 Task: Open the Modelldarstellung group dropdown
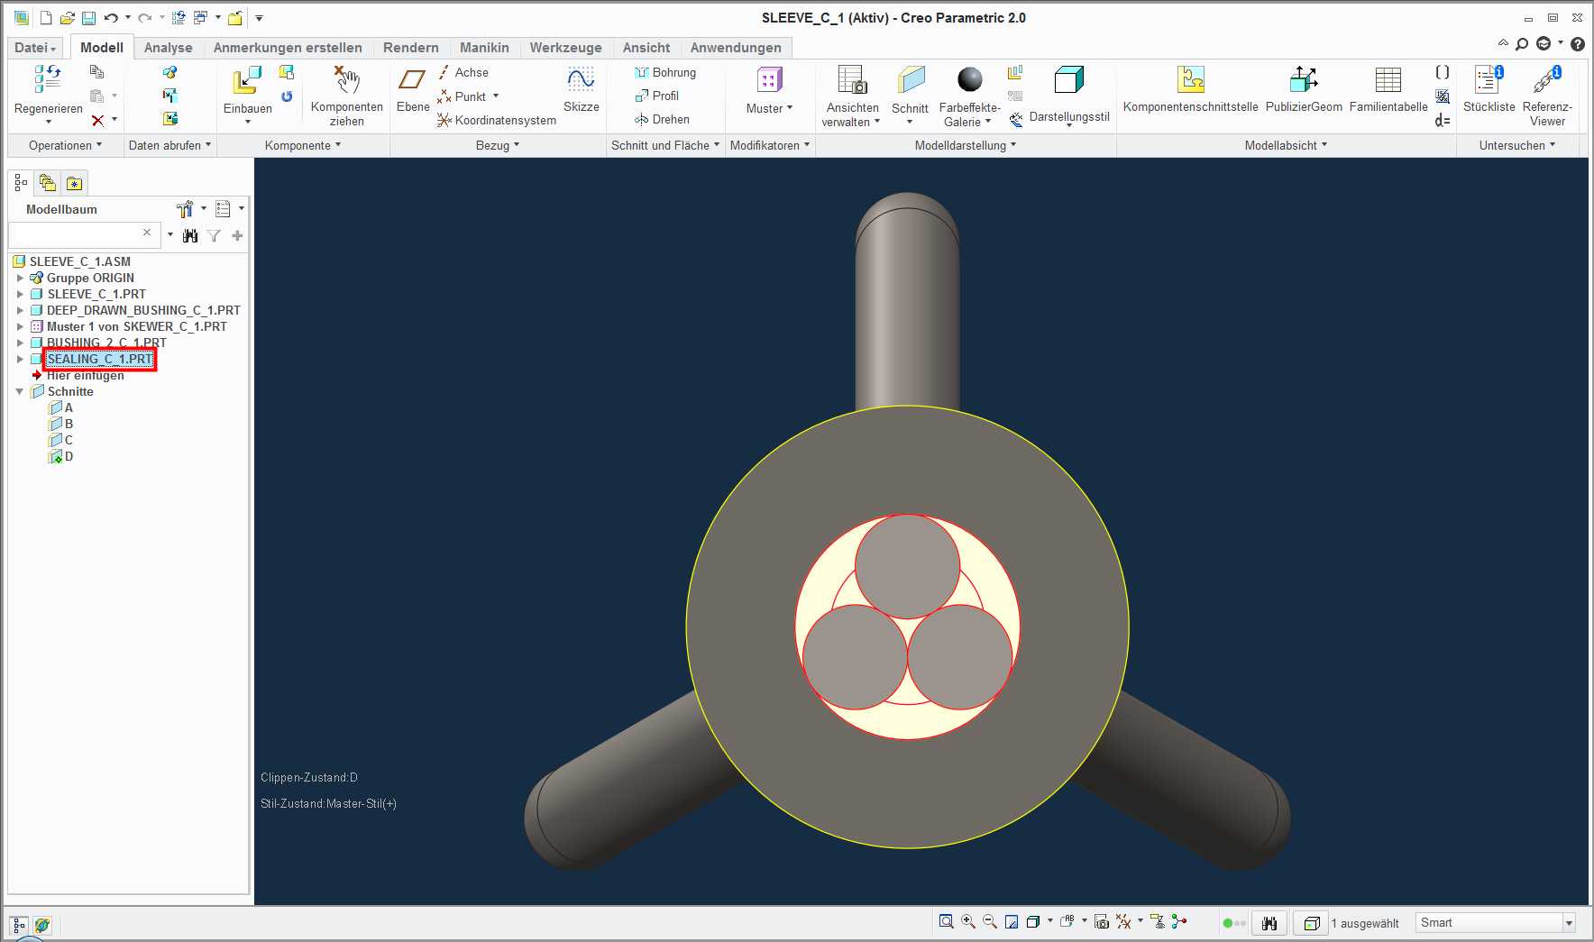[x=965, y=145]
